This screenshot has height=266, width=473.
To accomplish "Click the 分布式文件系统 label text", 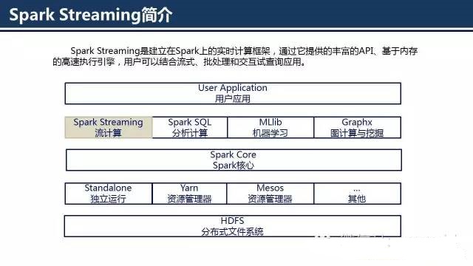I will coord(232,231).
